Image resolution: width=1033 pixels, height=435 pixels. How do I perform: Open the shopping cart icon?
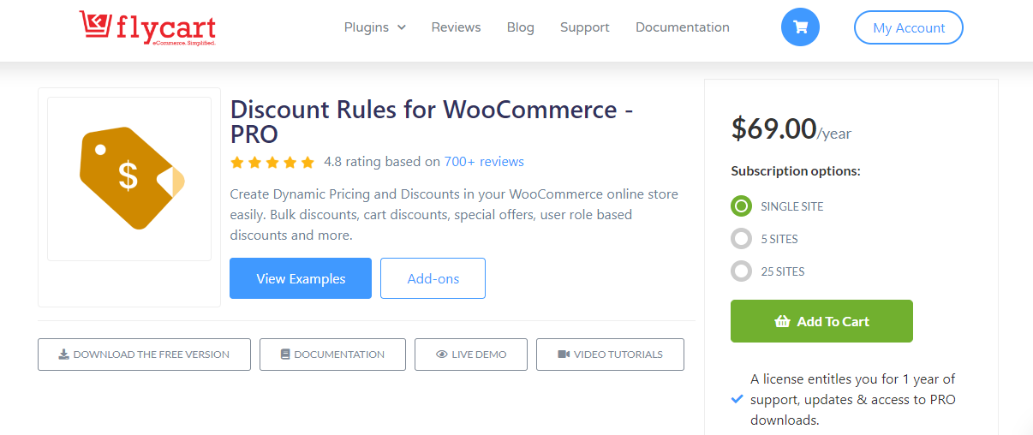800,27
